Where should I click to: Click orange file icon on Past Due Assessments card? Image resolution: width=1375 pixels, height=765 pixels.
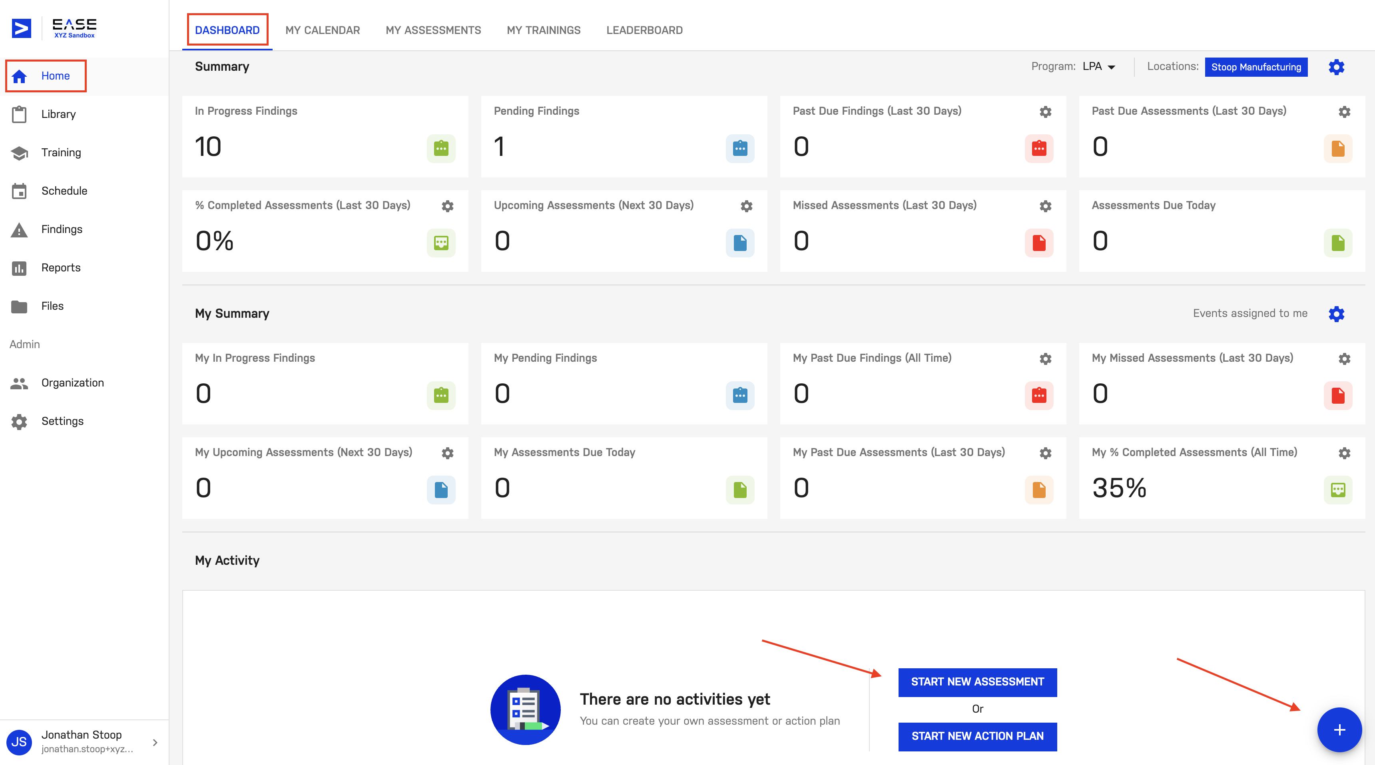(1338, 148)
